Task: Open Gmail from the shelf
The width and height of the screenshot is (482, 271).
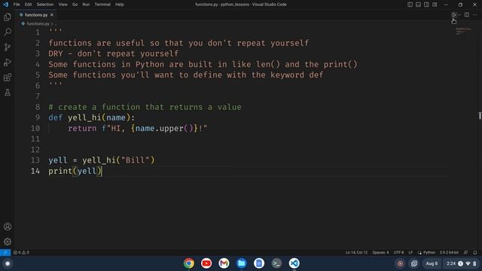Action: coord(224,263)
